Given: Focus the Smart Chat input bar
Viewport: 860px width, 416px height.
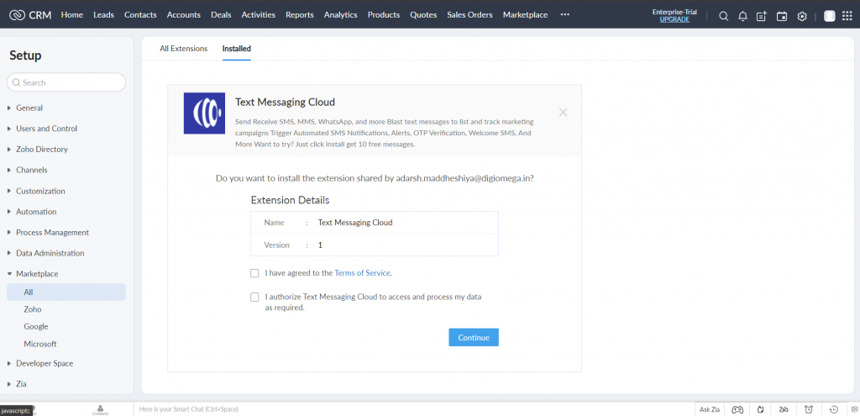Looking at the screenshot, I should tap(413, 409).
